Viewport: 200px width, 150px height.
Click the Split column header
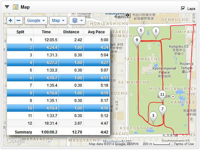point(20,32)
